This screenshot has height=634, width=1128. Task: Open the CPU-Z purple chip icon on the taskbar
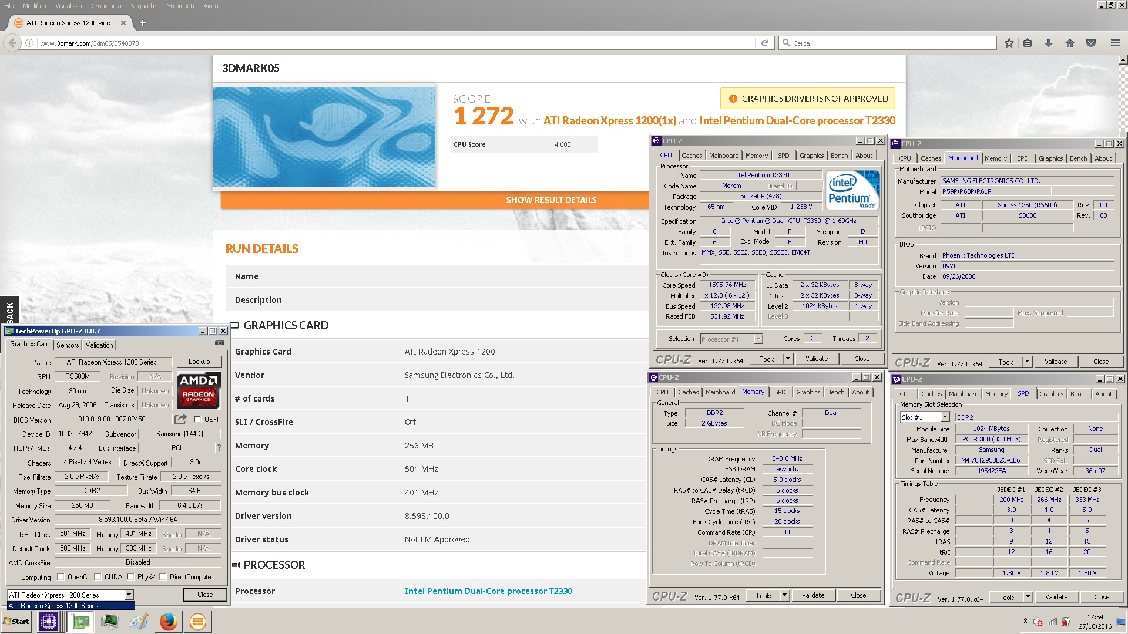48,621
